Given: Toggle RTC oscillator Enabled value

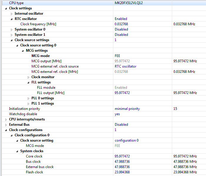Looking at the screenshot, I should pos(121,19).
